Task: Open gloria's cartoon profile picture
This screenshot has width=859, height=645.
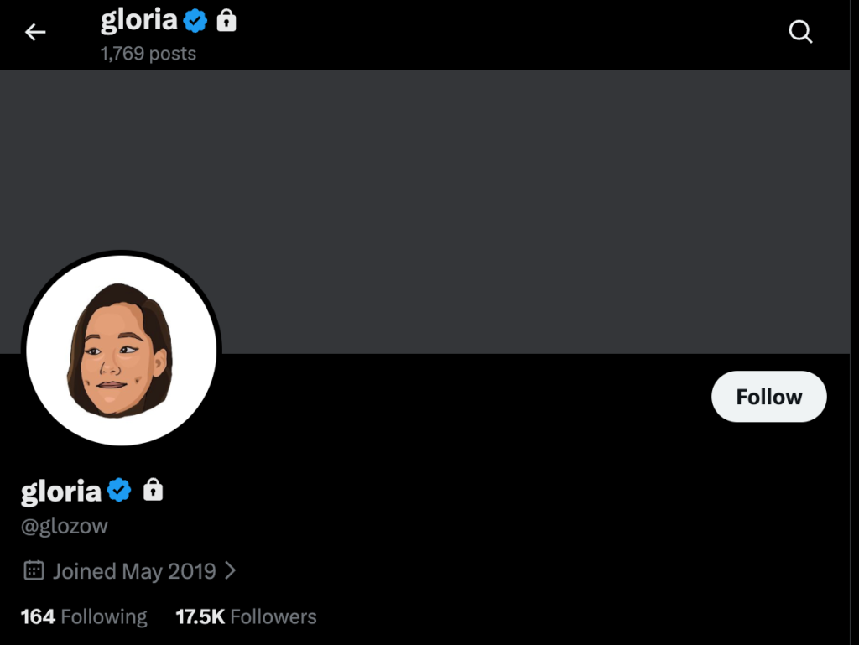Action: click(x=122, y=349)
